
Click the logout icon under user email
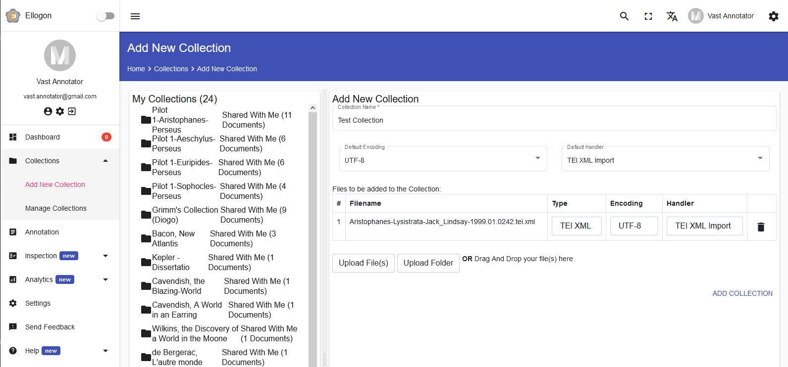[72, 111]
